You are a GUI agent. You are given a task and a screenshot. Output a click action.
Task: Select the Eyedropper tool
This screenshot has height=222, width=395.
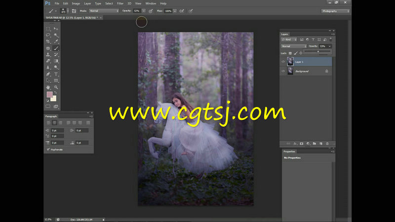pos(56,41)
